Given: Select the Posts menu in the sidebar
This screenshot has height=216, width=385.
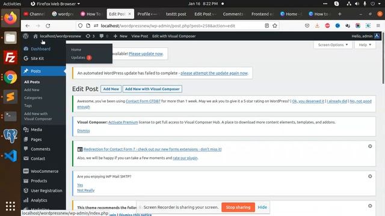Looking at the screenshot, I should [43, 71].
